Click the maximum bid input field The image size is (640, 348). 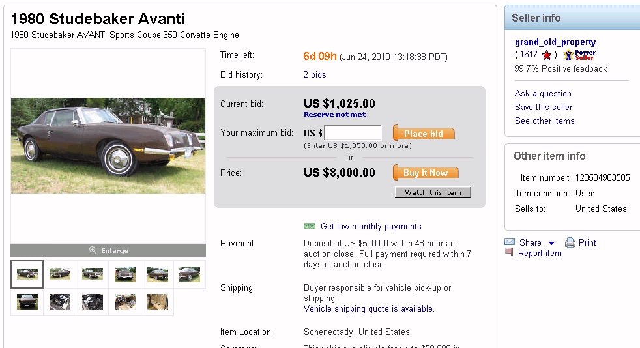[x=353, y=133]
